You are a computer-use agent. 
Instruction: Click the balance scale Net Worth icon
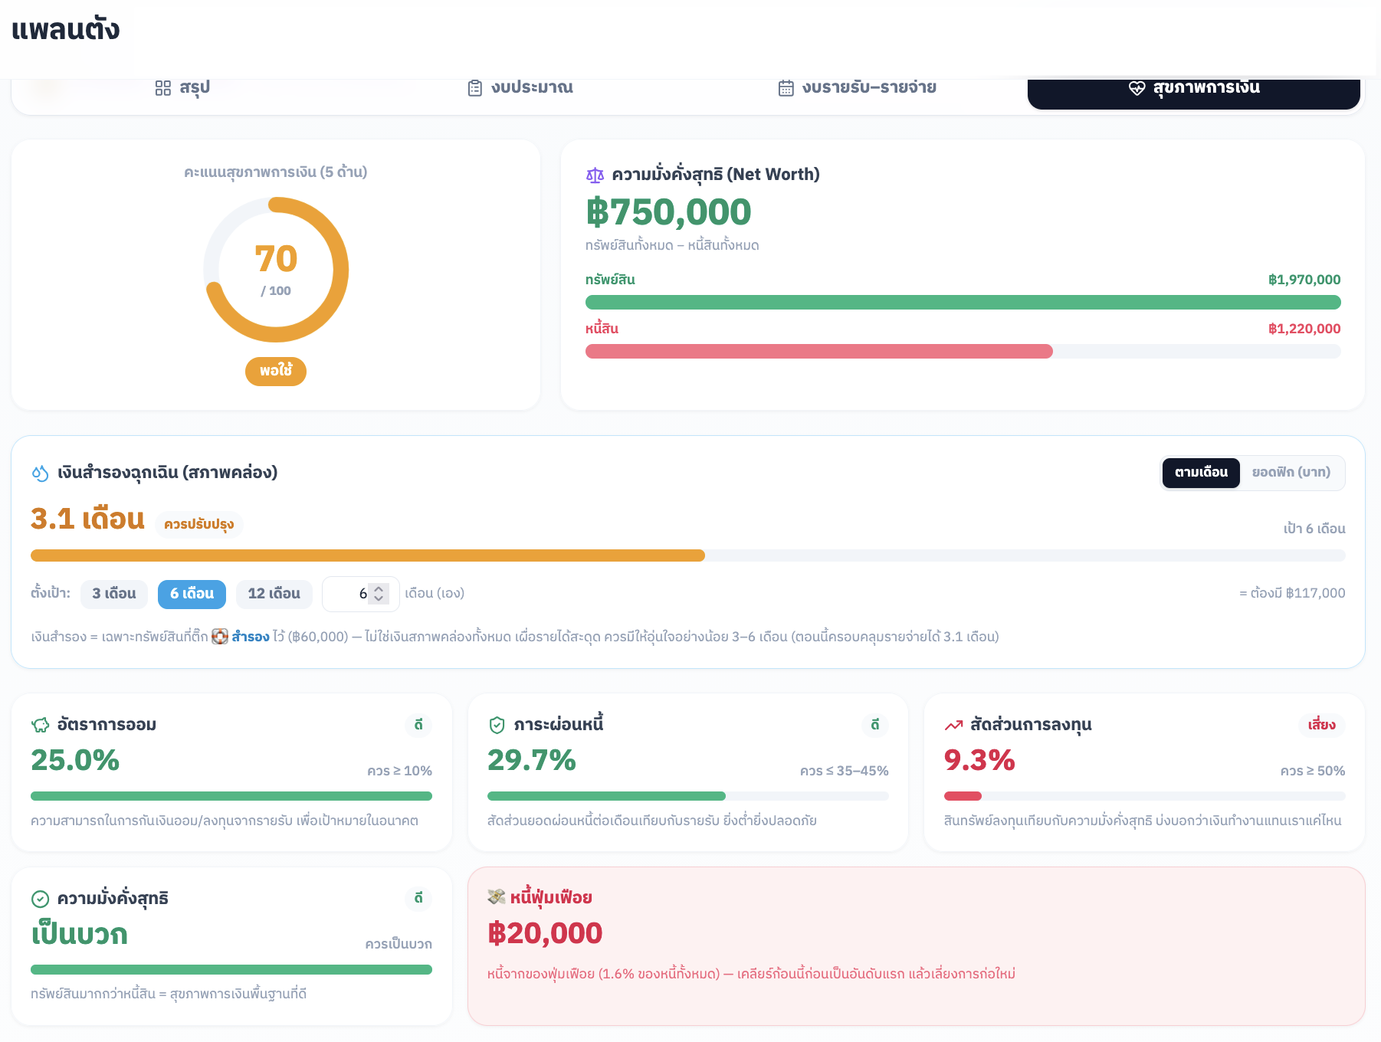point(595,175)
